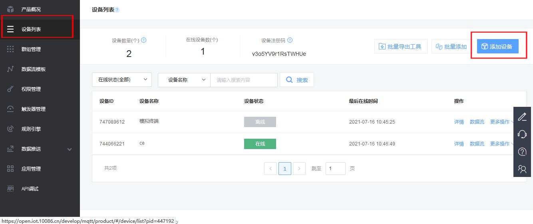Image resolution: width=533 pixels, height=224 pixels.
Task: Click next page arrow in pagination
Action: pos(299,169)
